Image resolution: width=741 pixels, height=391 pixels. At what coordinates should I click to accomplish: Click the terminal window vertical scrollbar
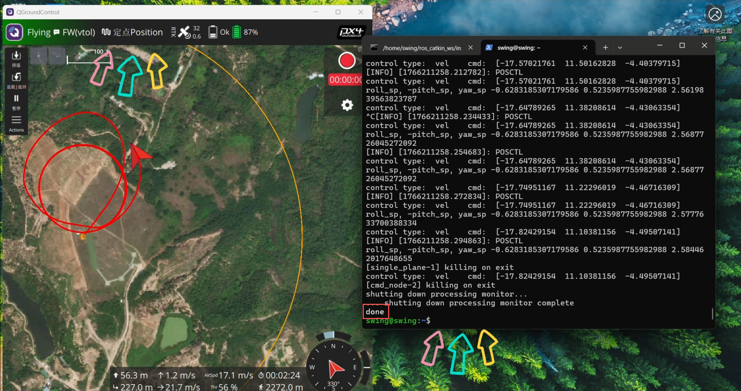click(712, 314)
